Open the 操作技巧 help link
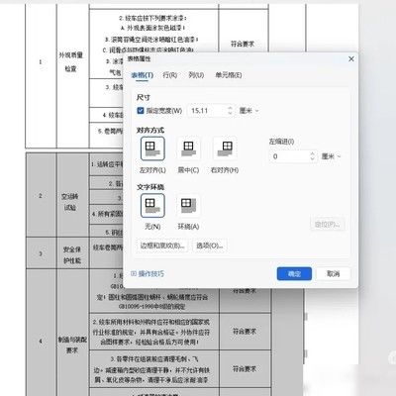Viewport: 396px width, 396px height. (148, 273)
